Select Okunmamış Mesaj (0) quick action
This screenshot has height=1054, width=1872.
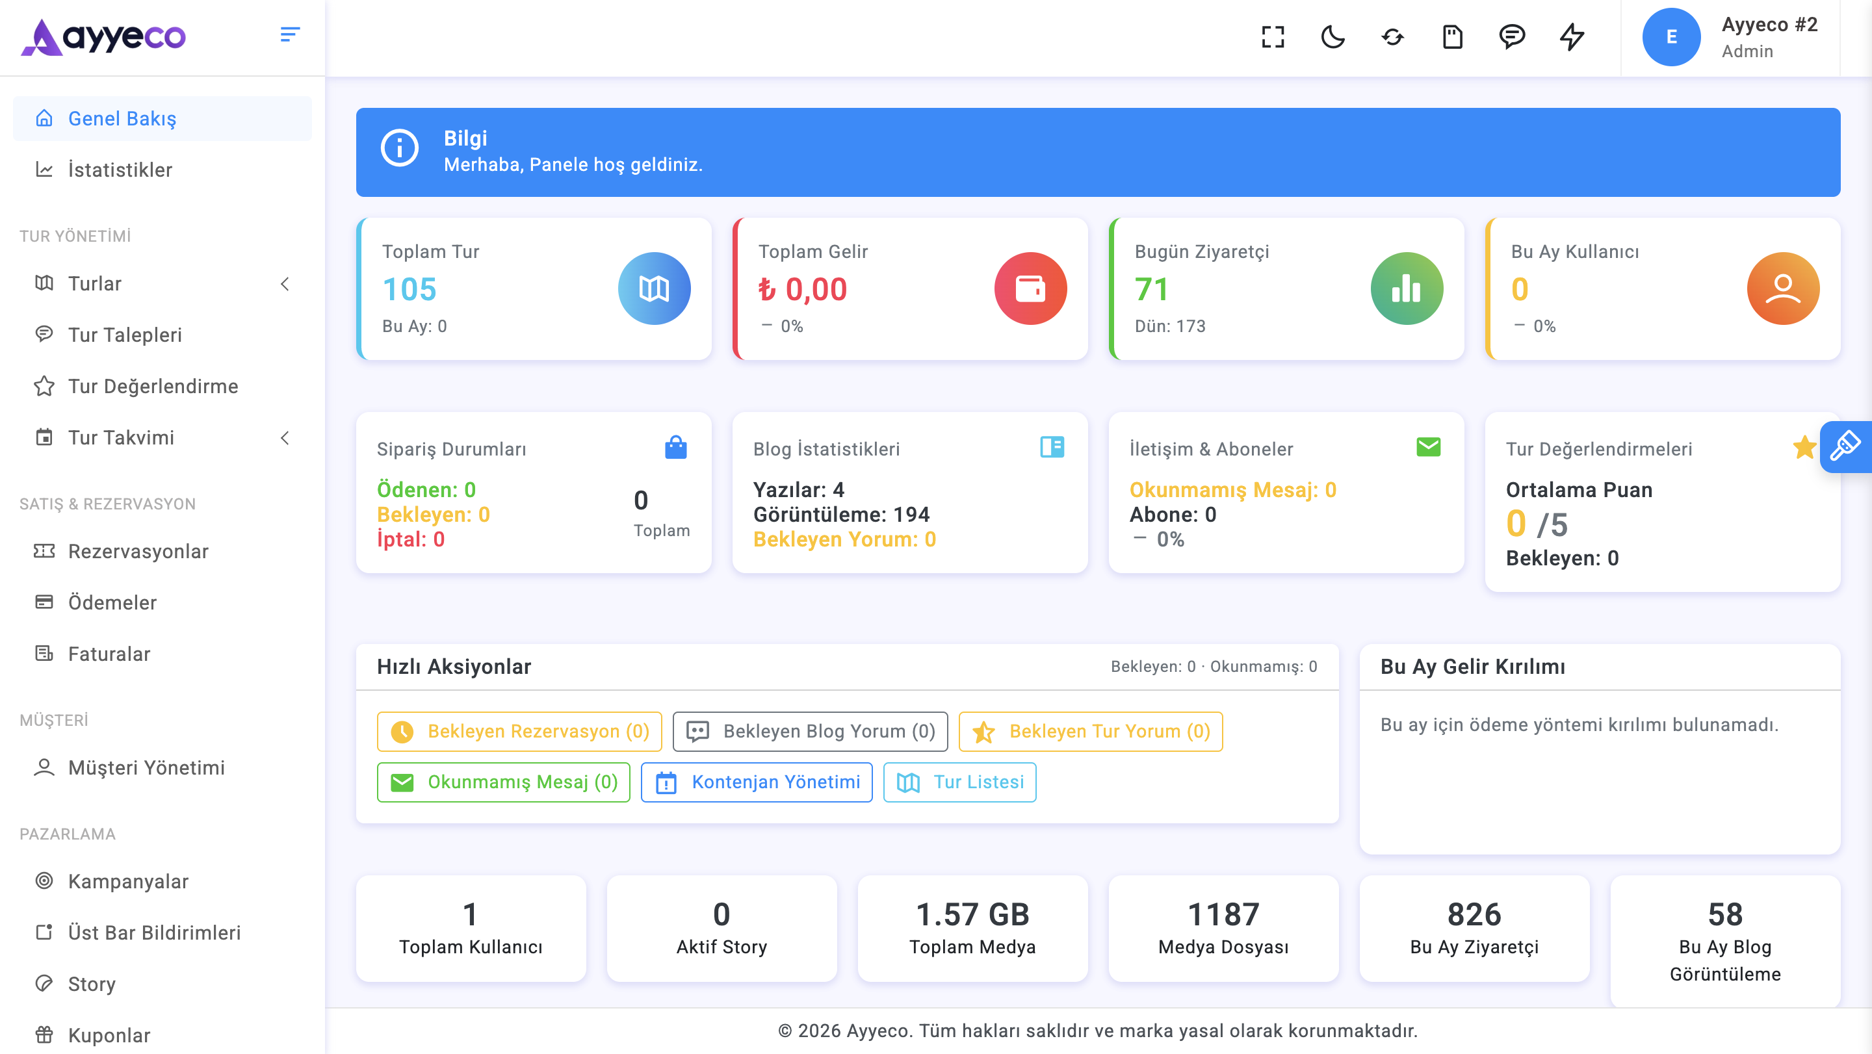point(504,782)
